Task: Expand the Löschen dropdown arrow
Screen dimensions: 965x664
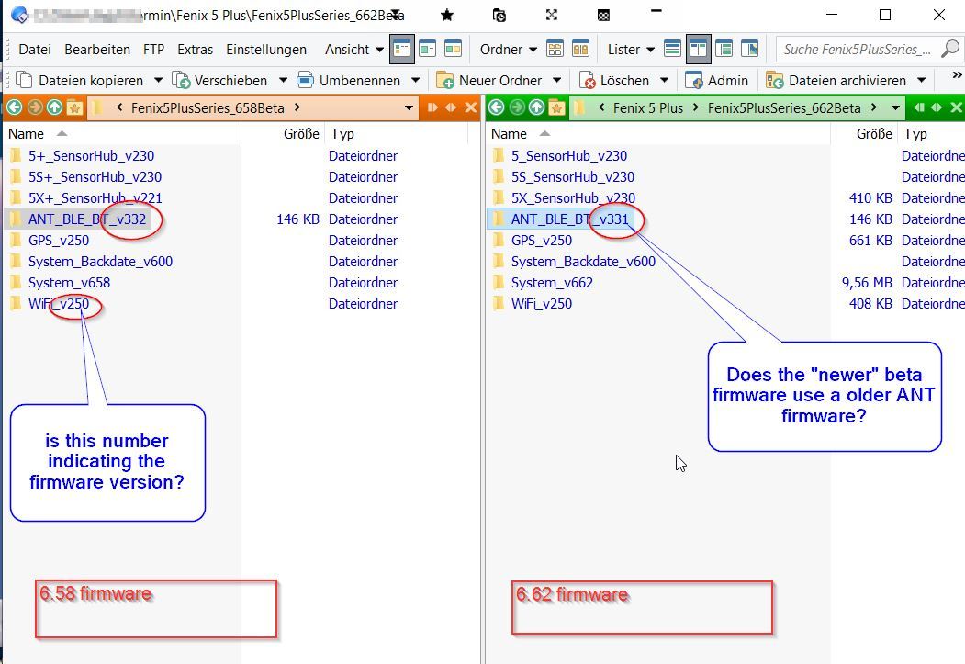Action: [664, 80]
